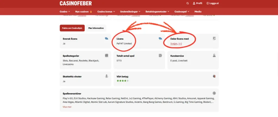This screenshot has height=117, width=278.
Task: Click the Svensk licens heading
Action: (70, 39)
